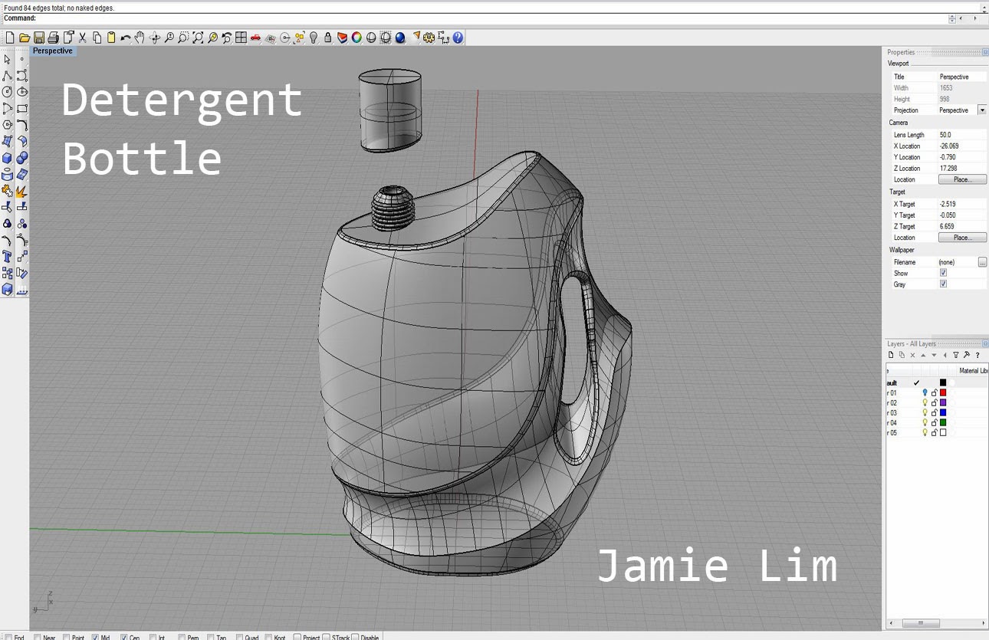Viewport: 989px width, 640px height.
Task: Click the Undo arrow icon
Action: (x=126, y=38)
